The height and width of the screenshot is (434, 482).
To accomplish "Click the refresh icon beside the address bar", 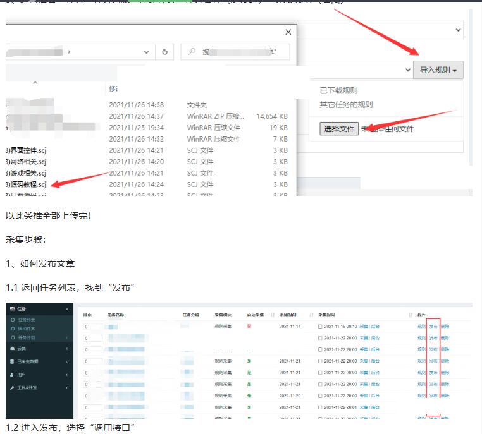I will click(x=164, y=52).
